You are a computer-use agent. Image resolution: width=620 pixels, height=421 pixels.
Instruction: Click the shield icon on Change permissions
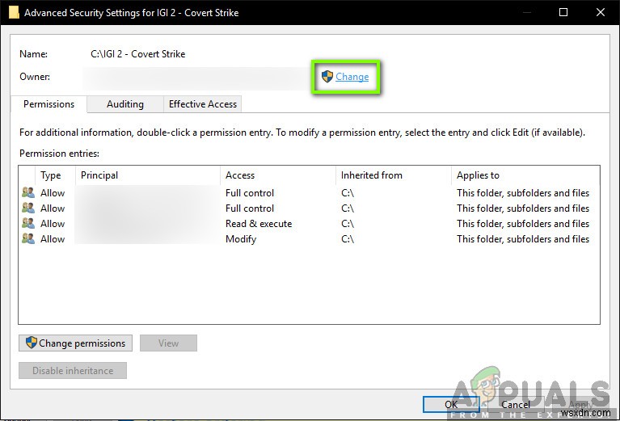coord(31,343)
